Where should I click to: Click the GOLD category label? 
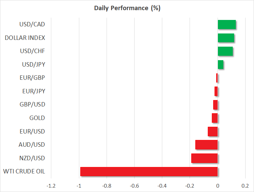37,118
